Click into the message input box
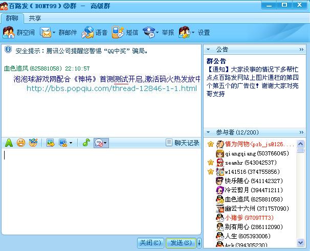This screenshot has height=251, width=310. [101, 191]
